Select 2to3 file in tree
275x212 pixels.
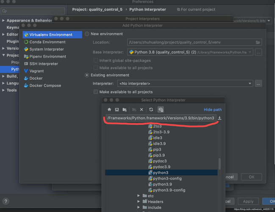click(x=155, y=126)
